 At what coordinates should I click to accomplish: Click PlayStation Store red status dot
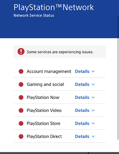(x=21, y=124)
